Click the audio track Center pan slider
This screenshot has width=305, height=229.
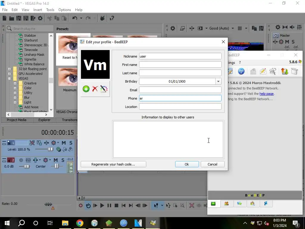pyautogui.click(x=57, y=166)
